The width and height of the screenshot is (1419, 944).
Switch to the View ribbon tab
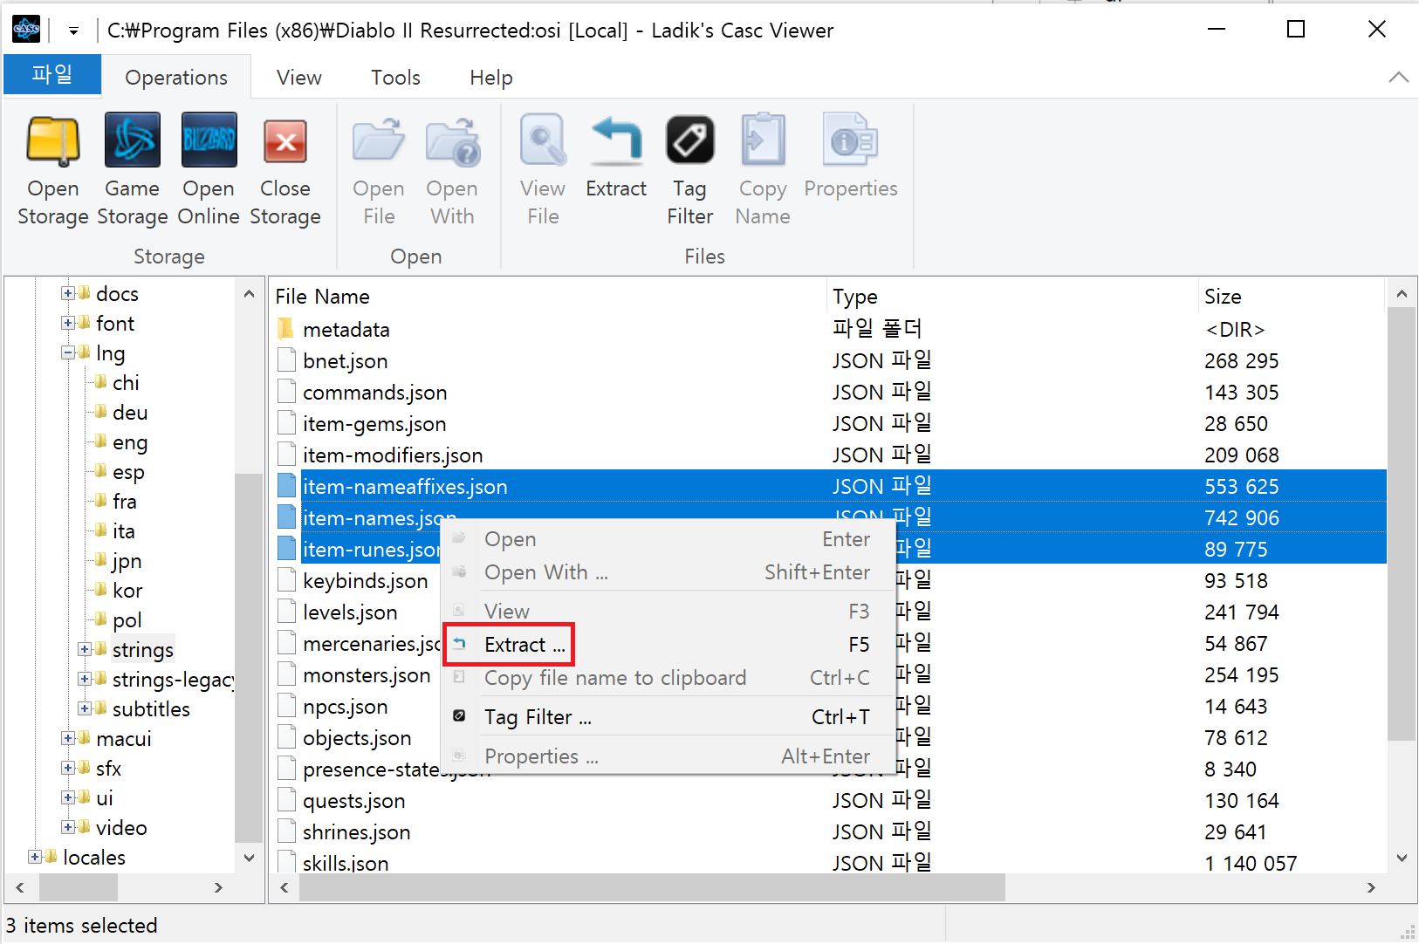(299, 77)
